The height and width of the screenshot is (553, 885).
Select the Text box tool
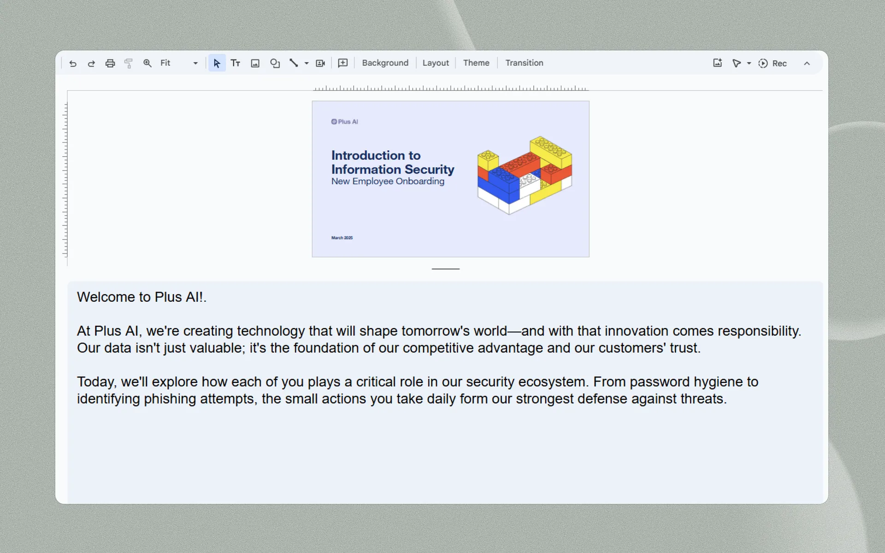click(236, 63)
